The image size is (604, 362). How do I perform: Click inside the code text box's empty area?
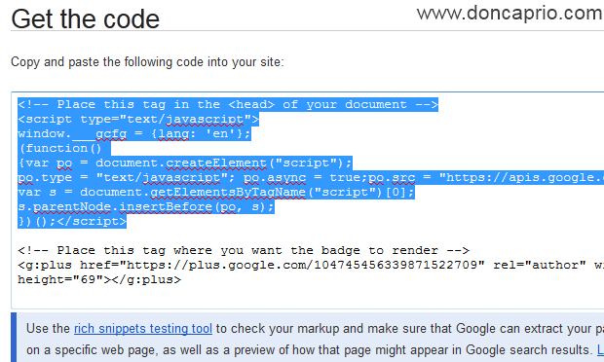(308, 296)
